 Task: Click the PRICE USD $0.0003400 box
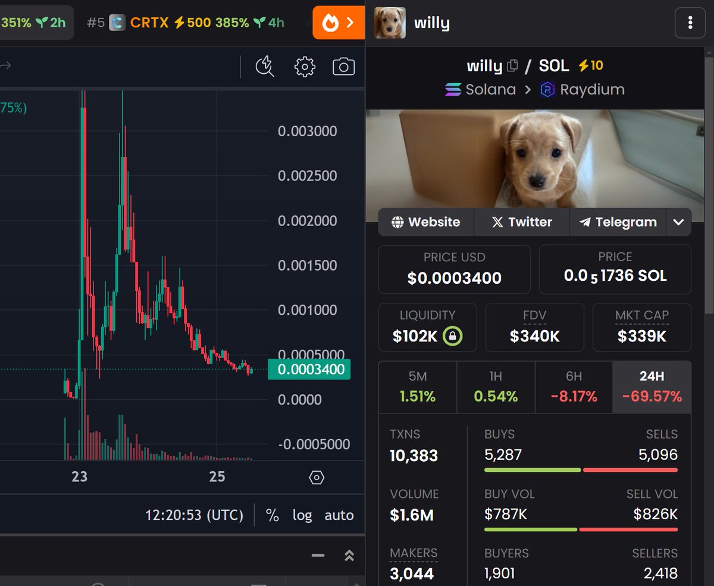tap(455, 270)
